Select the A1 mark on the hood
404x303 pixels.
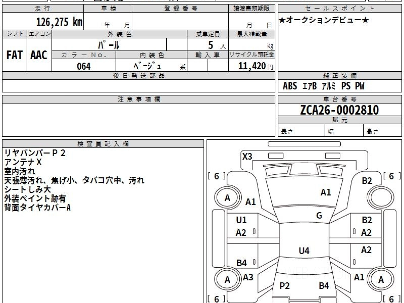pyautogui.click(x=326, y=192)
